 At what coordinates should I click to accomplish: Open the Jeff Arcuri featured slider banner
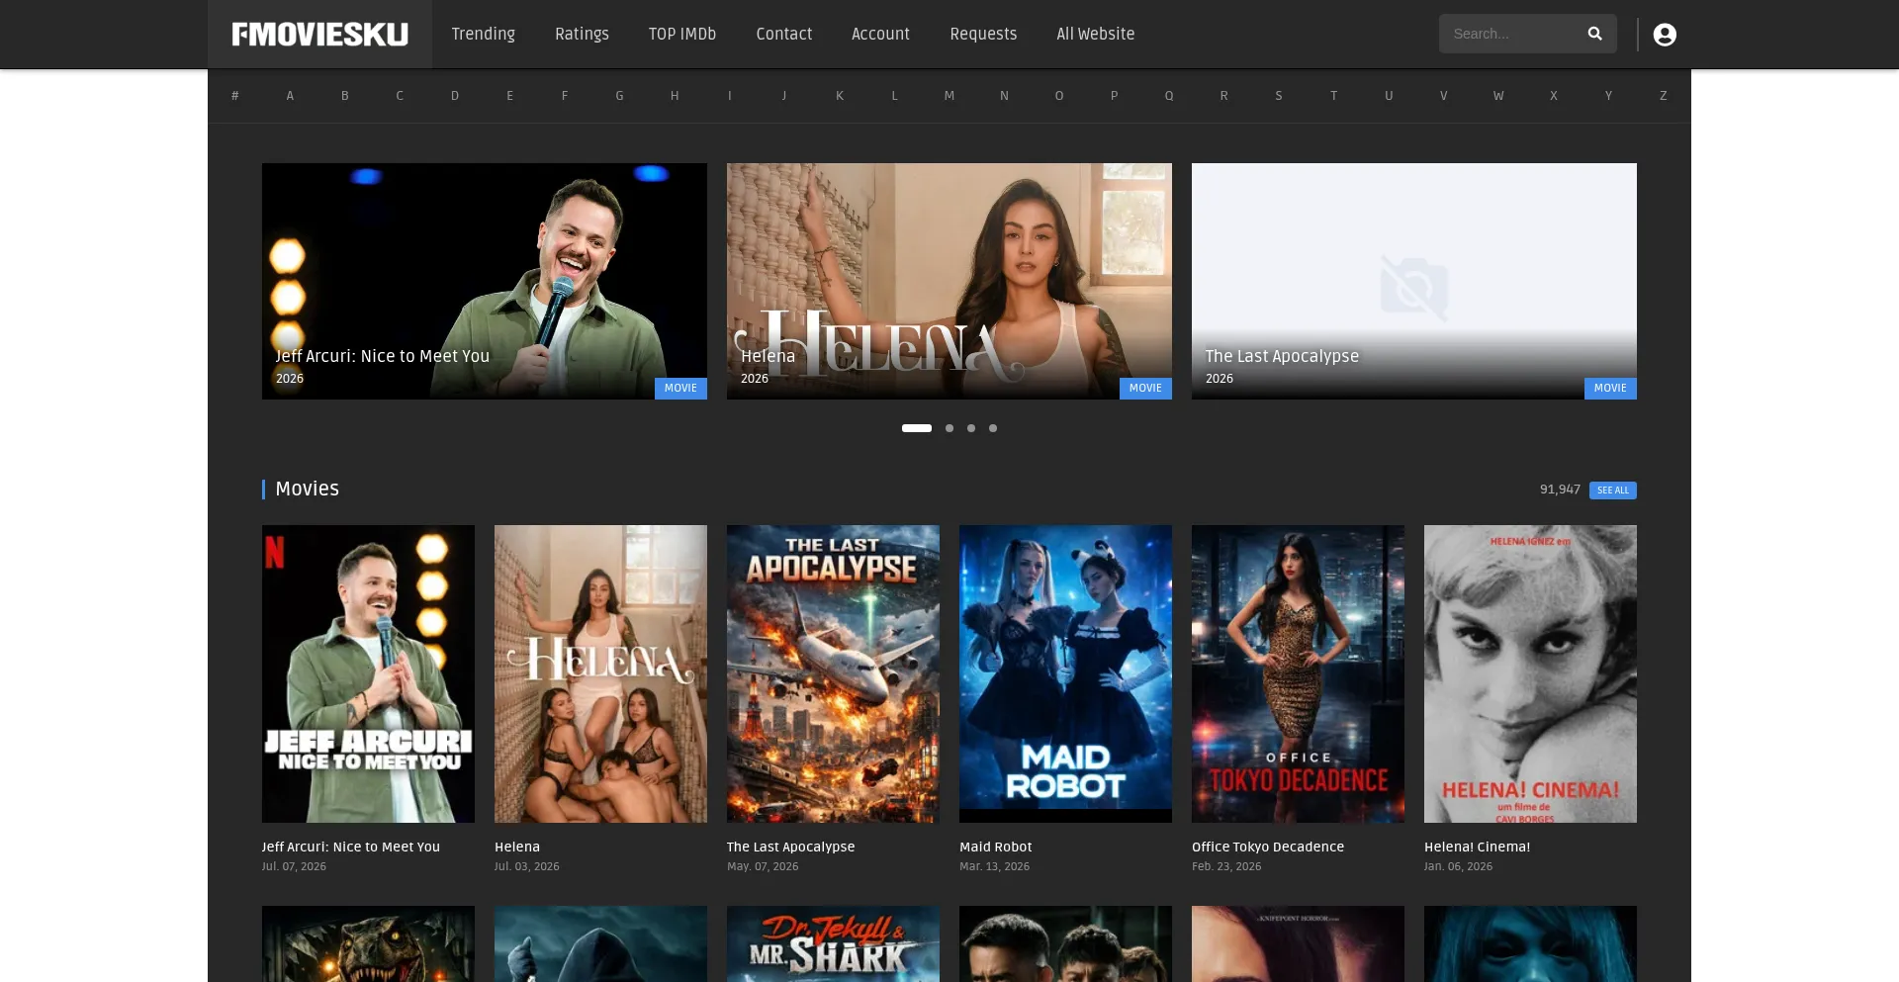(x=485, y=281)
